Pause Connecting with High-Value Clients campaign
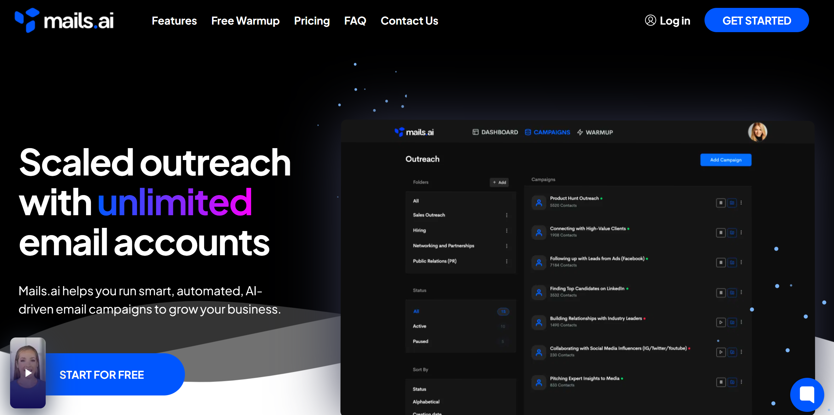 click(x=721, y=233)
